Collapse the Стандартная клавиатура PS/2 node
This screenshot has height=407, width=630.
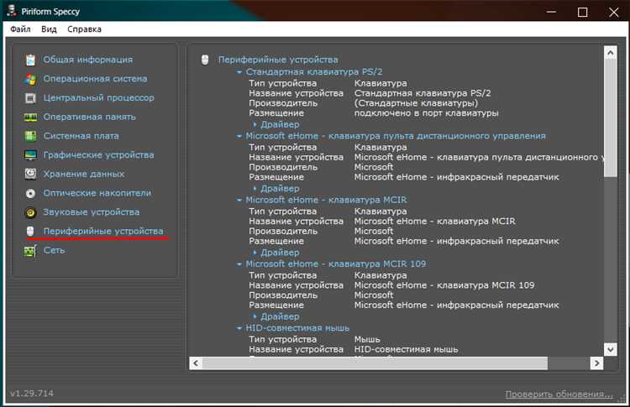(x=239, y=72)
